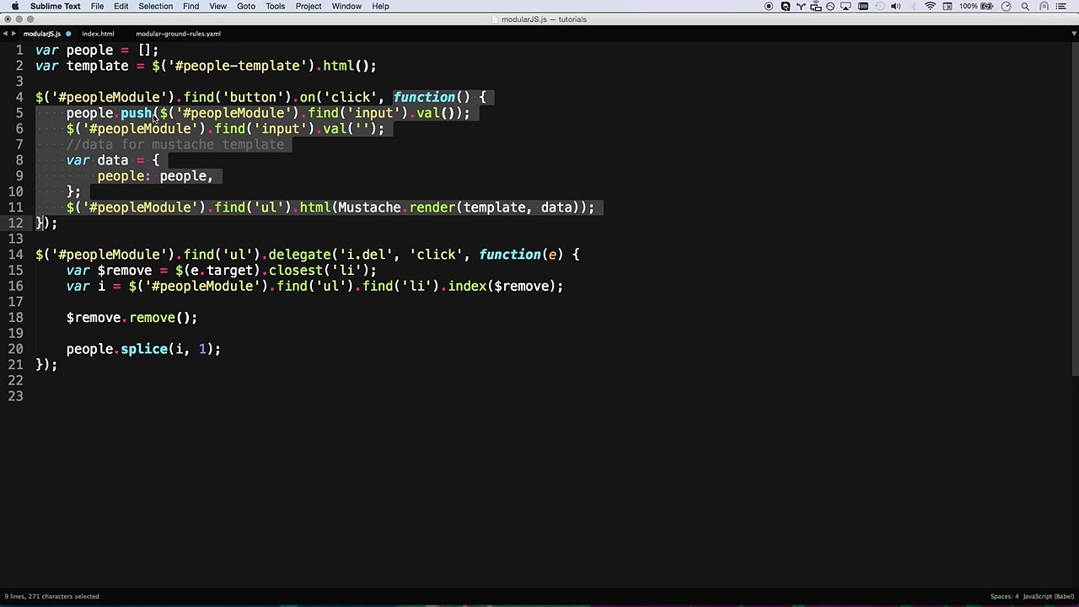Viewport: 1079px width, 607px height.
Task: Click 'delegate' on line 14
Action: coord(299,255)
